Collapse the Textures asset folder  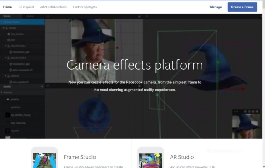pyautogui.click(x=2, y=93)
